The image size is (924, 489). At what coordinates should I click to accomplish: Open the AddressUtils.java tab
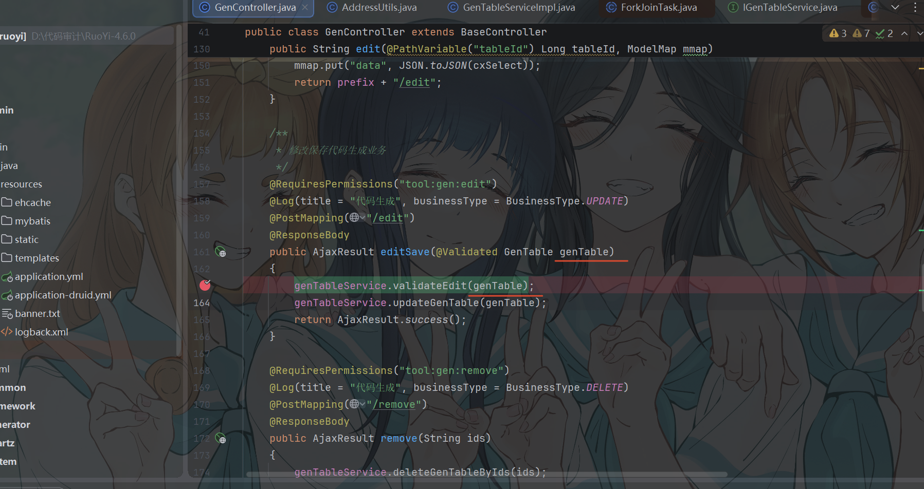[373, 8]
